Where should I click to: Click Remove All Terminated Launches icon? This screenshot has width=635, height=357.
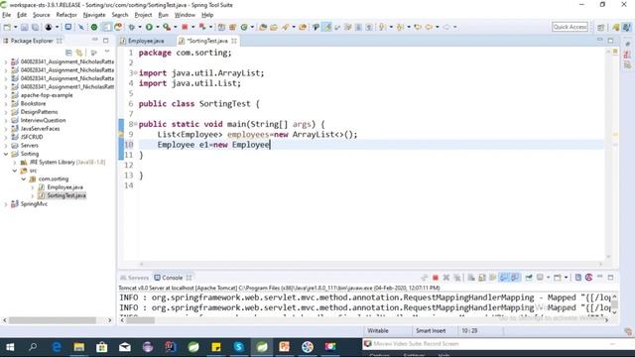tap(457, 278)
